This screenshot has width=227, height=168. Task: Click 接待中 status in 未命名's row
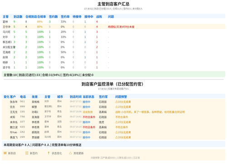click(x=86, y=122)
